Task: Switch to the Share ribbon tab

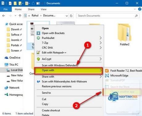Action: [31, 9]
